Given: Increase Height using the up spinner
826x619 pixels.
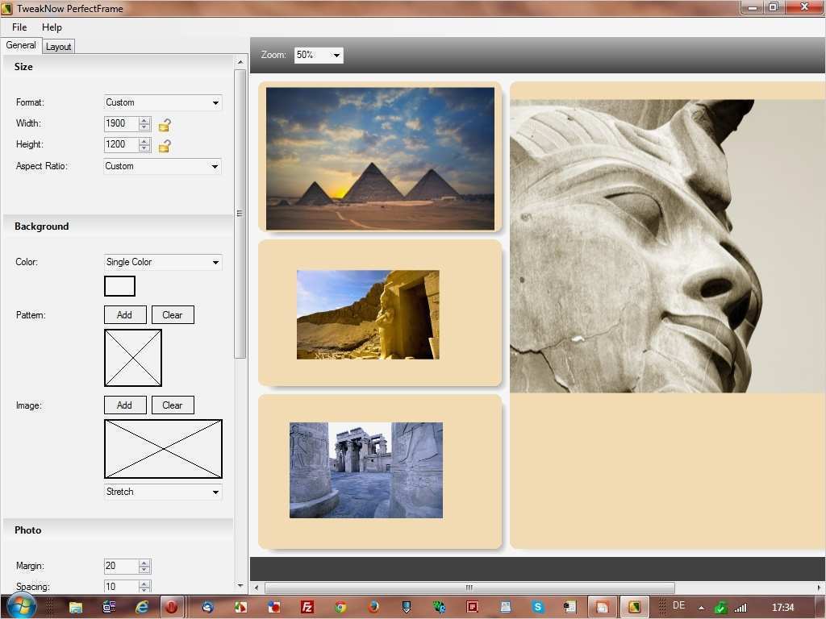Looking at the screenshot, I should click(x=145, y=142).
